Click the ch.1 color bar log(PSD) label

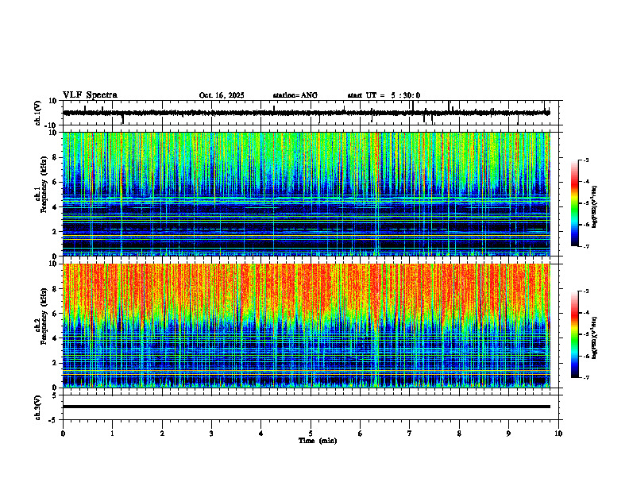tap(595, 206)
